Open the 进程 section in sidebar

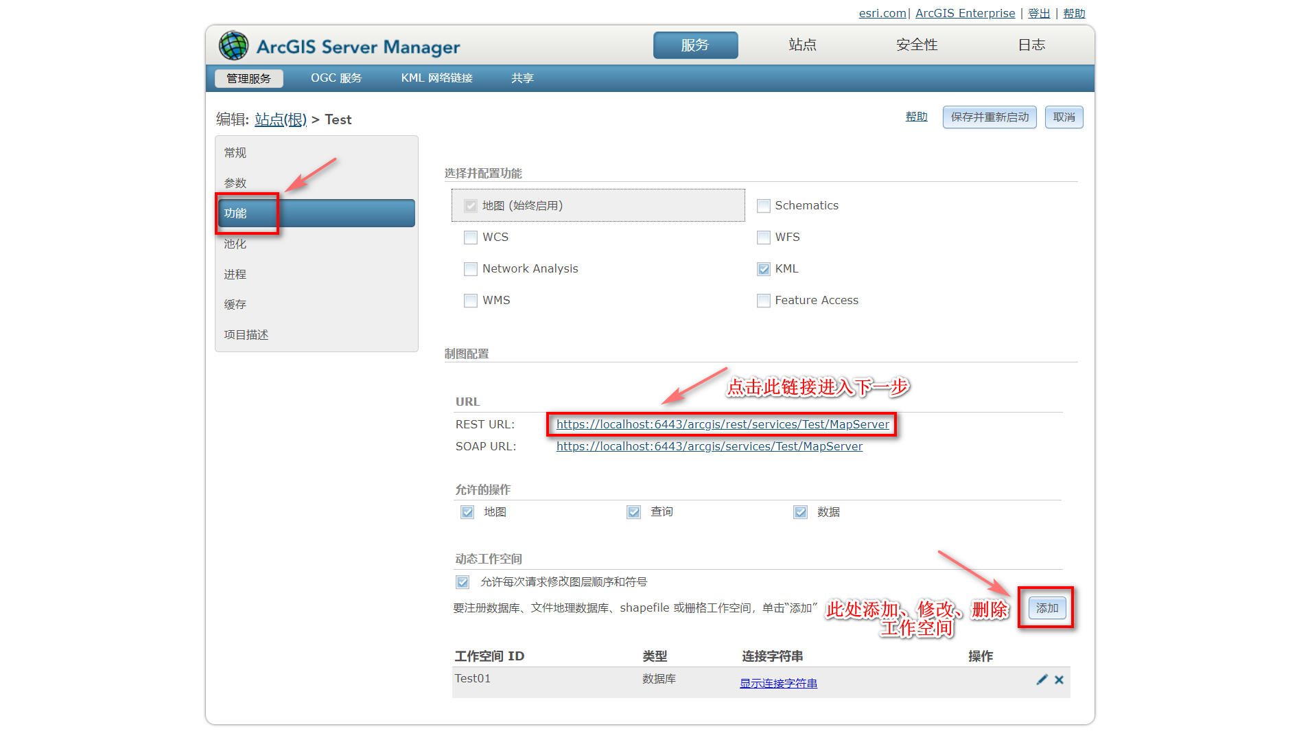[316, 274]
